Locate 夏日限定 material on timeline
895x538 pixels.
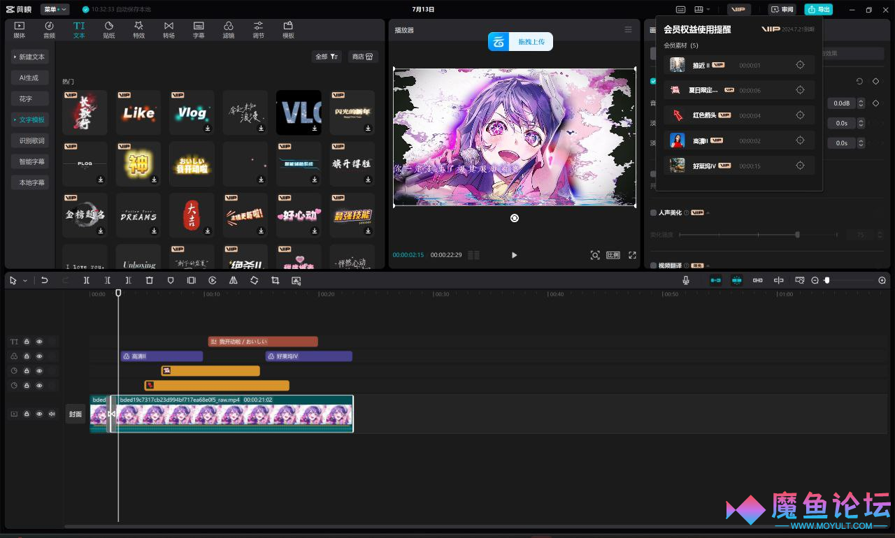801,90
